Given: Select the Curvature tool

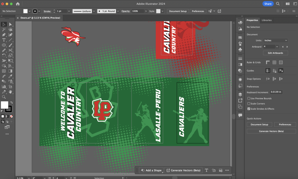Looking at the screenshot, I should [x=10, y=35].
